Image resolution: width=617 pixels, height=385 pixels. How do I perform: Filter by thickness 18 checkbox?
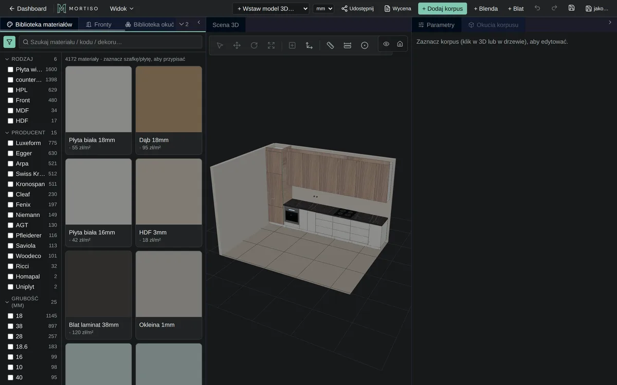(x=10, y=316)
